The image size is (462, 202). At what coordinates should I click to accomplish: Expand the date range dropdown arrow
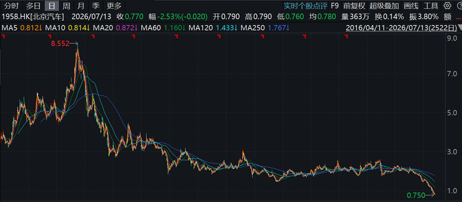459,28
